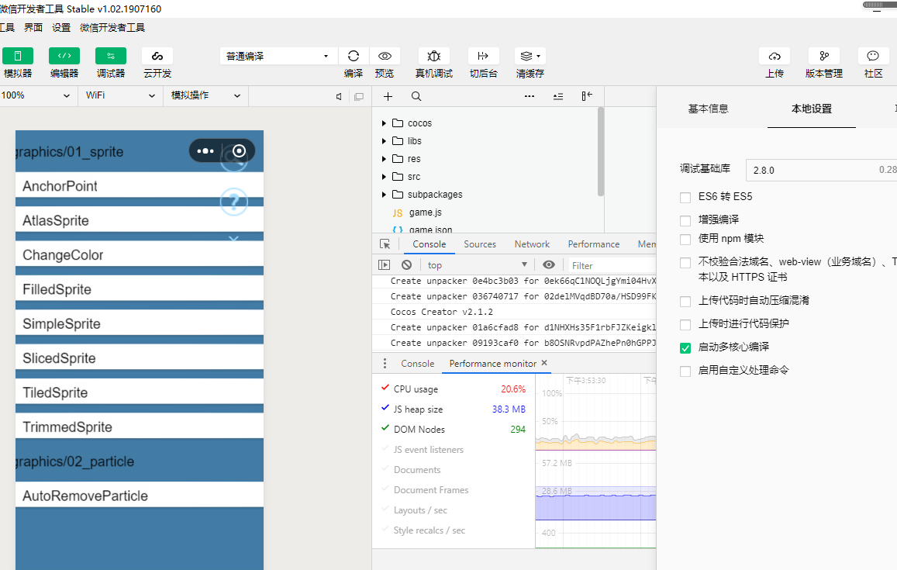The width and height of the screenshot is (897, 570).
Task: Open the 模拟操作 dropdown
Action: (x=205, y=95)
